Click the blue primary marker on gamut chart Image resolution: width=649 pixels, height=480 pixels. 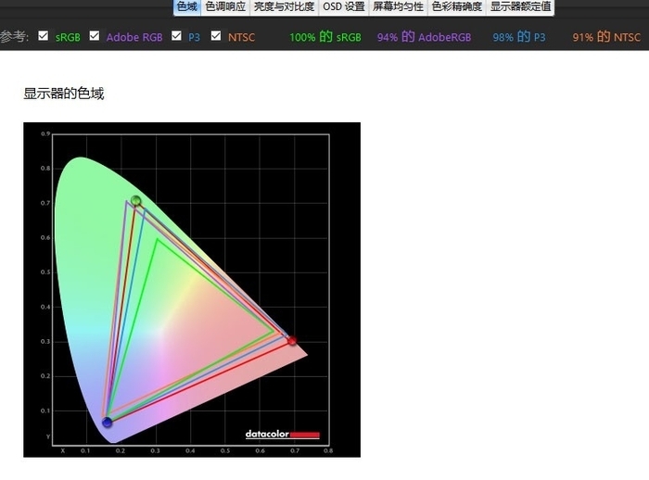[108, 422]
